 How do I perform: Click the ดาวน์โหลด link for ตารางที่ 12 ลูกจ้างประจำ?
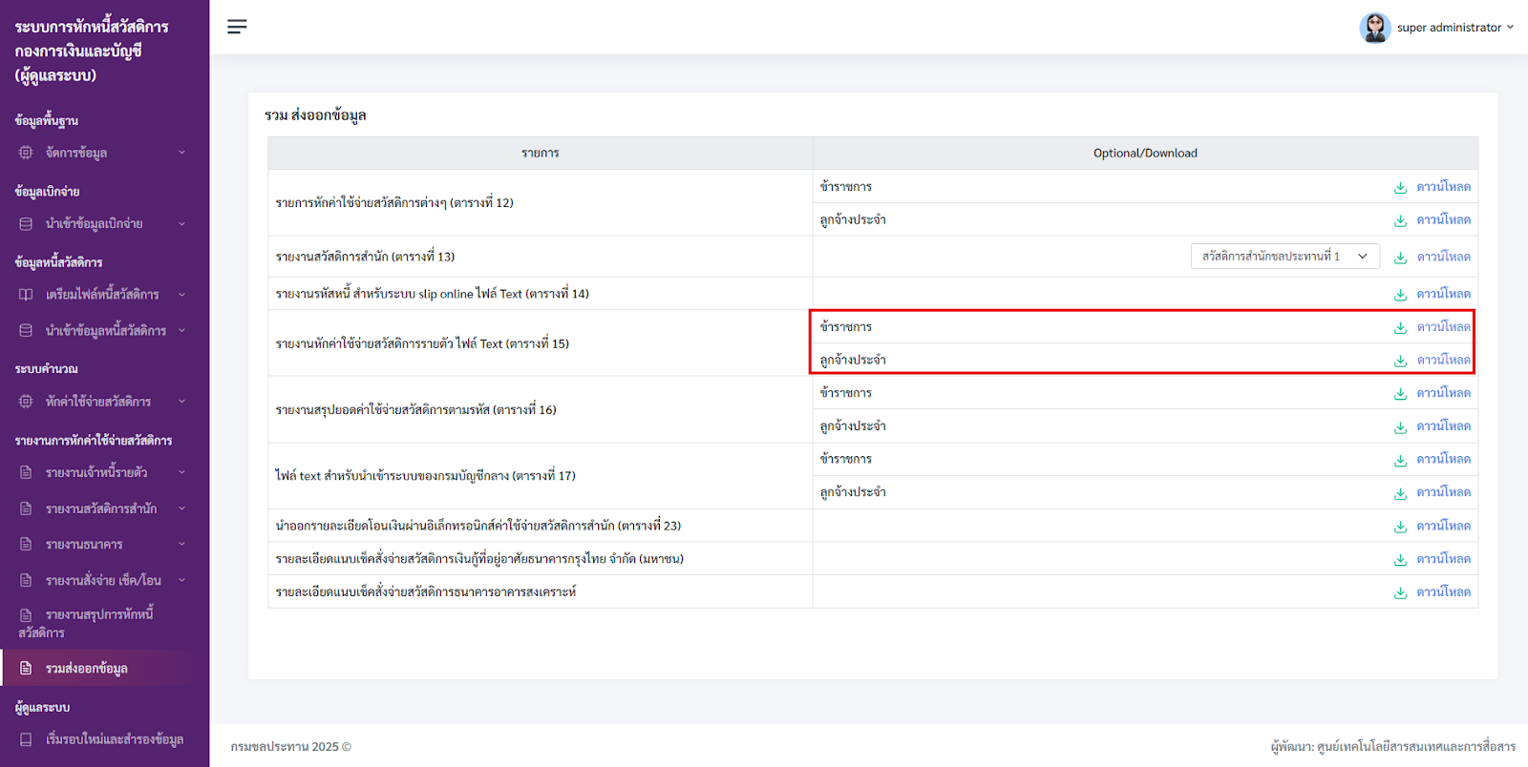coord(1443,220)
